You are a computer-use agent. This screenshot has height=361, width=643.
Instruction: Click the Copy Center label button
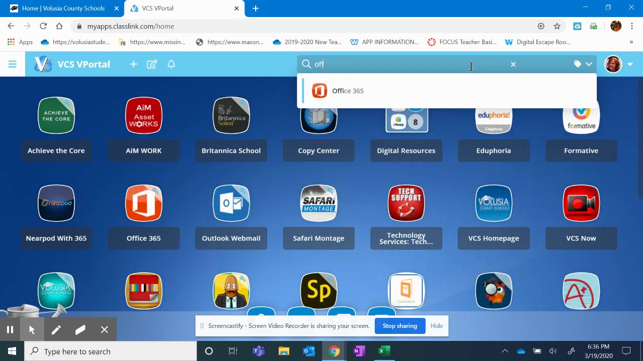[318, 150]
